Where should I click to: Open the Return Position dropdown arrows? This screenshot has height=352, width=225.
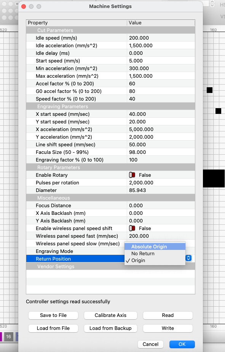click(188, 258)
